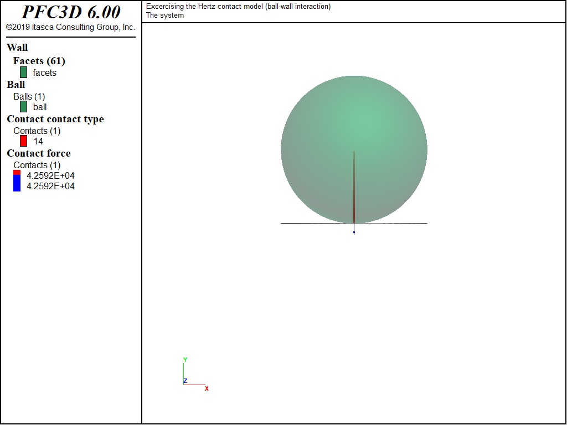Click the ball legend label
This screenshot has height=425, width=567.
[40, 107]
